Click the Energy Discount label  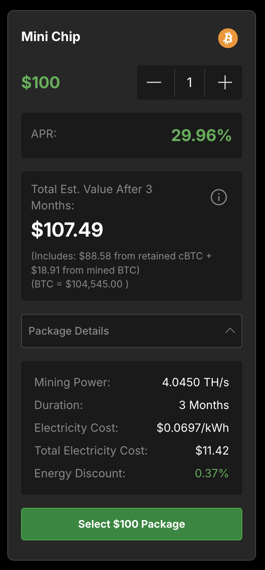point(80,473)
